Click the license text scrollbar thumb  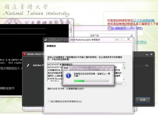(x=124, y=67)
